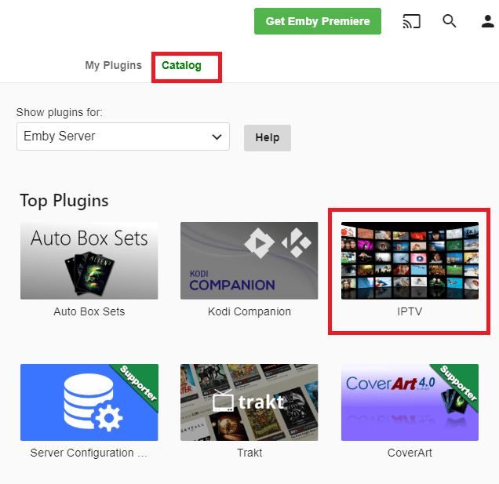Open the Kodi Companion plugin thumbnail

(249, 260)
